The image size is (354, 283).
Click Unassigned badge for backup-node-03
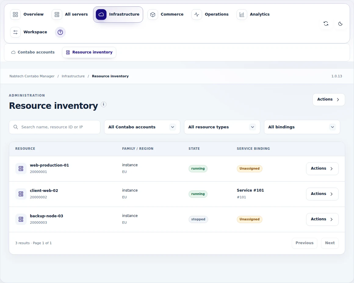click(x=249, y=219)
